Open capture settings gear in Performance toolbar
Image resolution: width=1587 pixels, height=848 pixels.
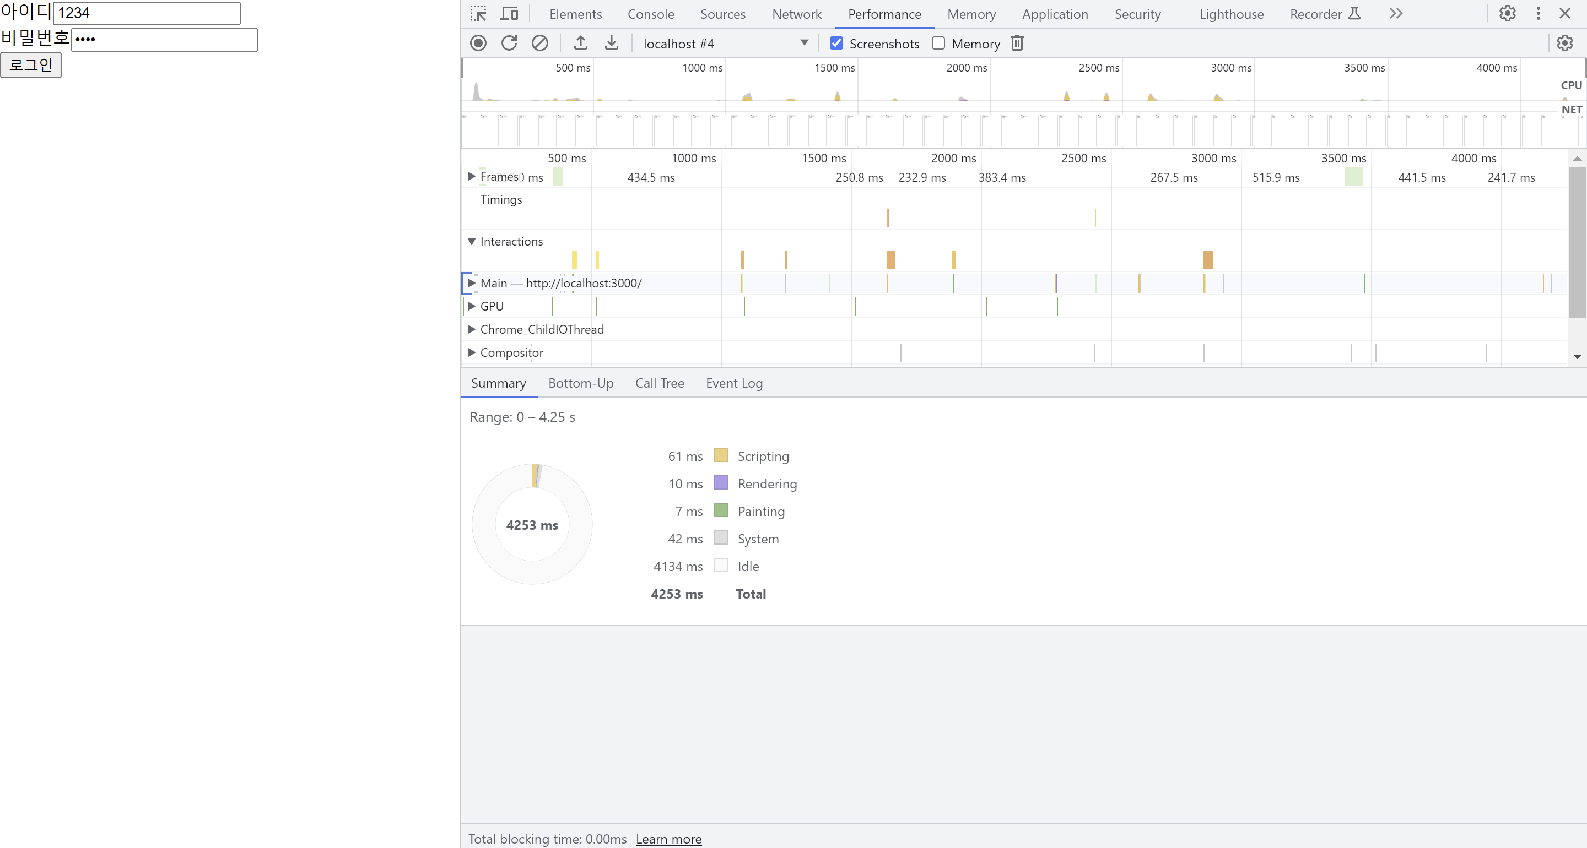click(x=1564, y=43)
